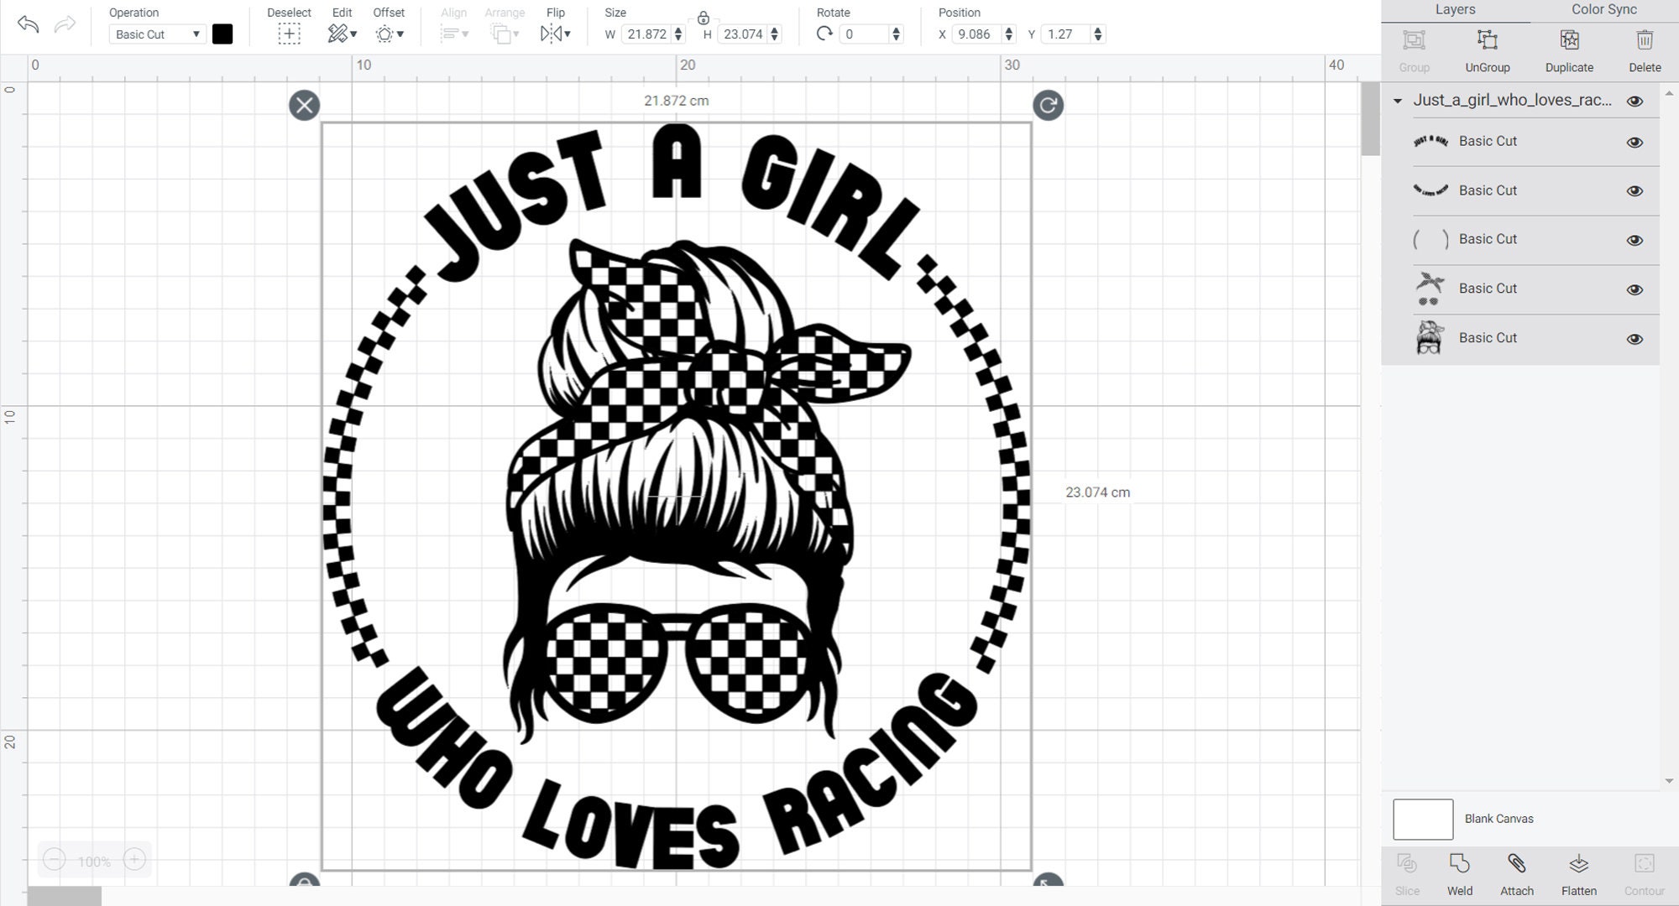
Task: Collapse the Just_a_girl_who_loves_rac layer group
Action: click(1397, 100)
